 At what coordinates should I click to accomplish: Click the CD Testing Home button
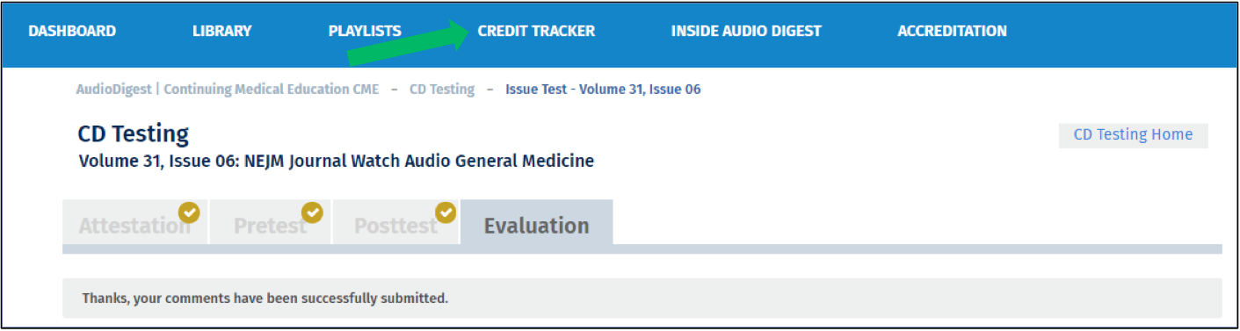click(x=1134, y=135)
